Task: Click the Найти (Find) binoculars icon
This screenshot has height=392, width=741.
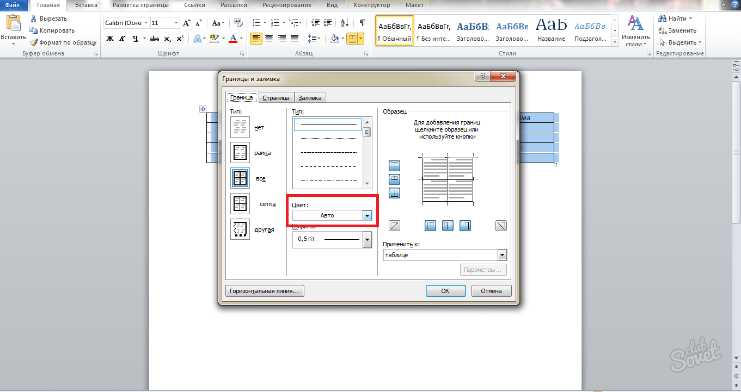Action: tap(663, 18)
